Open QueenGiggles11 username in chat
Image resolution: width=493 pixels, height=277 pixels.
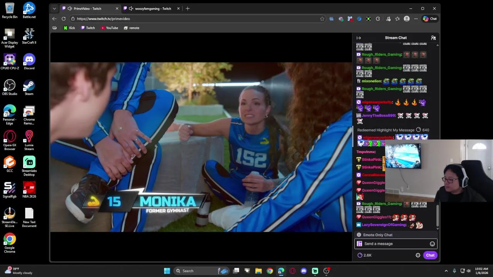tap(376, 217)
